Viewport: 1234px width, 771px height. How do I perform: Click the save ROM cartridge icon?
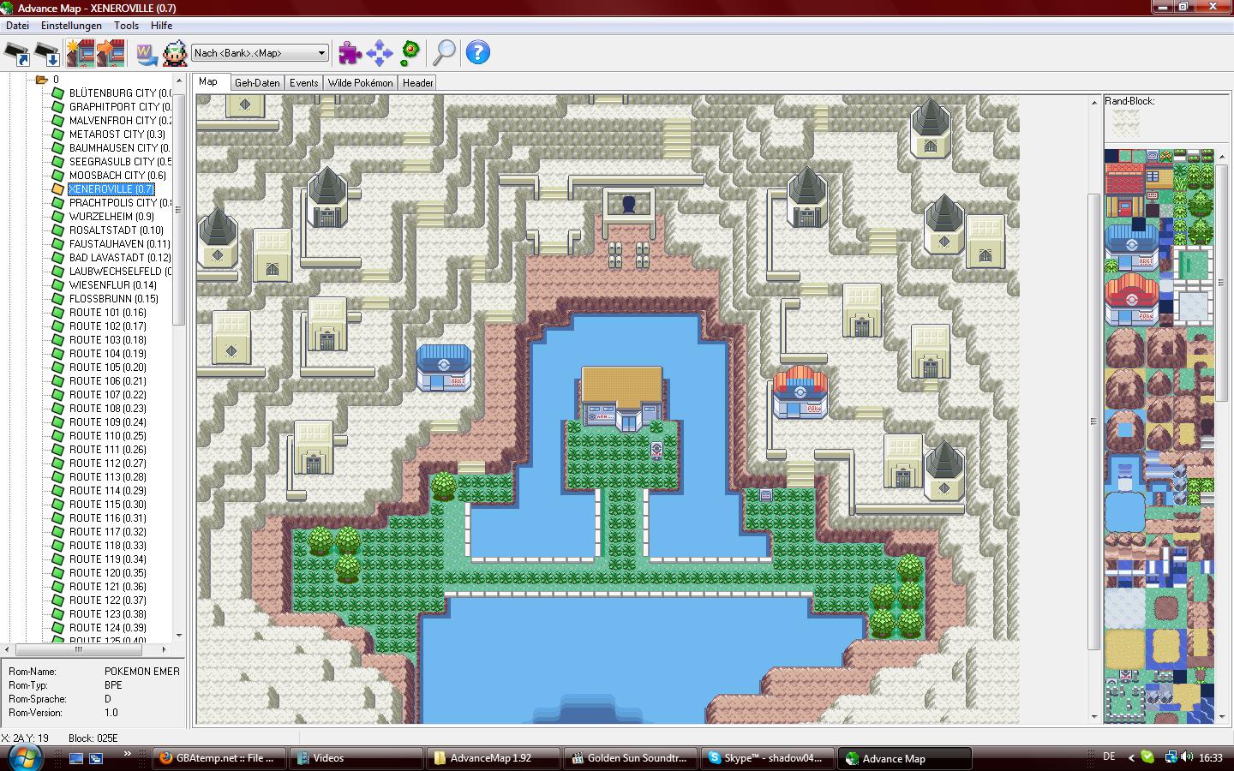pos(48,53)
